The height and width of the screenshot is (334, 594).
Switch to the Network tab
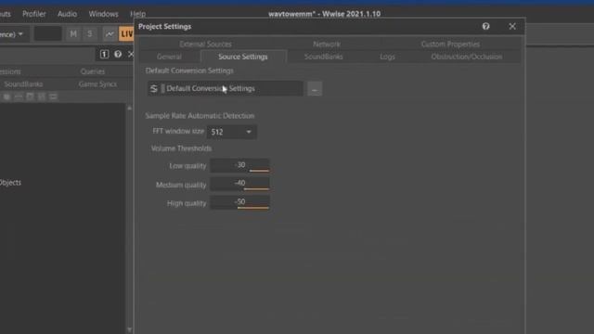(327, 44)
